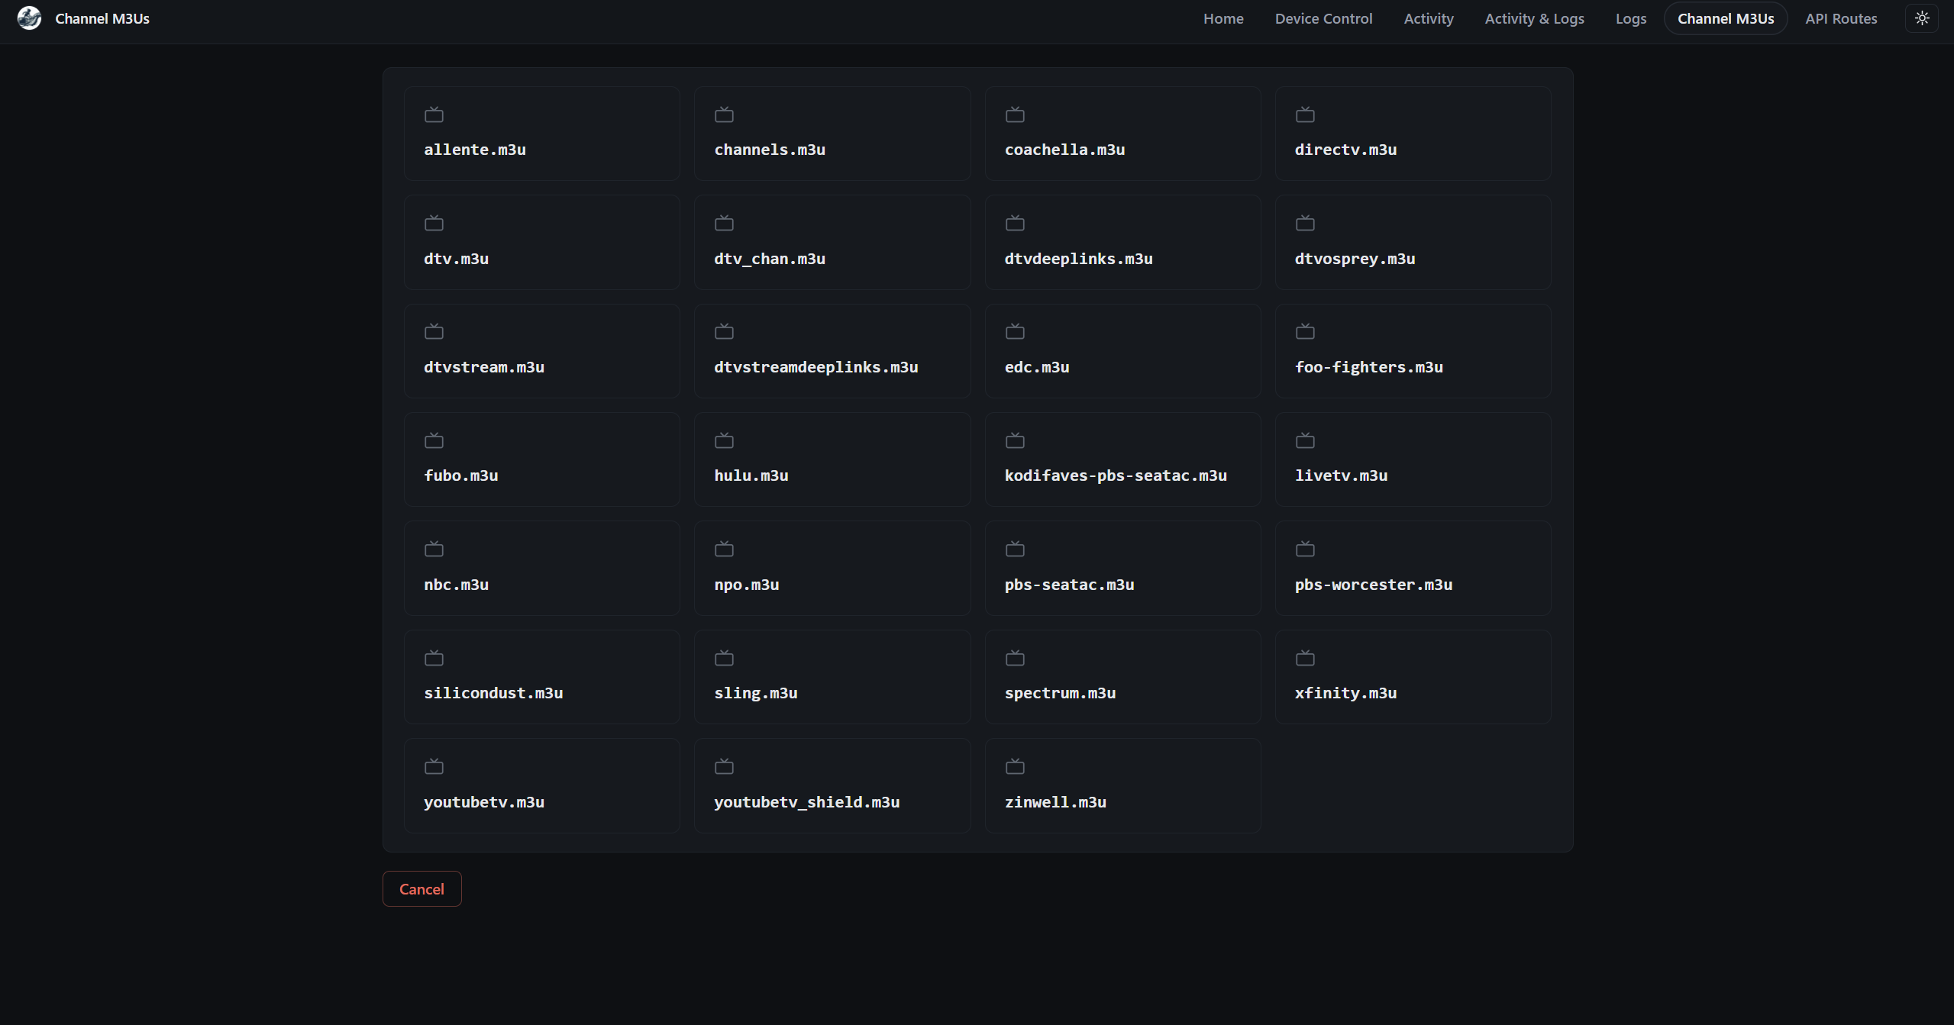This screenshot has height=1025, width=1954.
Task: Choose the dtvstream.m3u file name
Action: 484,367
